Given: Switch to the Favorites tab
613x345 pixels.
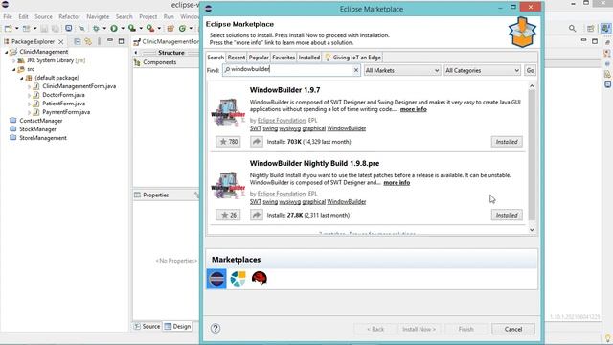Looking at the screenshot, I should tap(284, 57).
